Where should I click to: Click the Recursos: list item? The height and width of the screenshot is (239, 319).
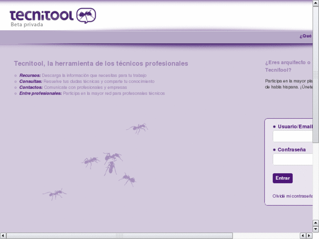83,75
